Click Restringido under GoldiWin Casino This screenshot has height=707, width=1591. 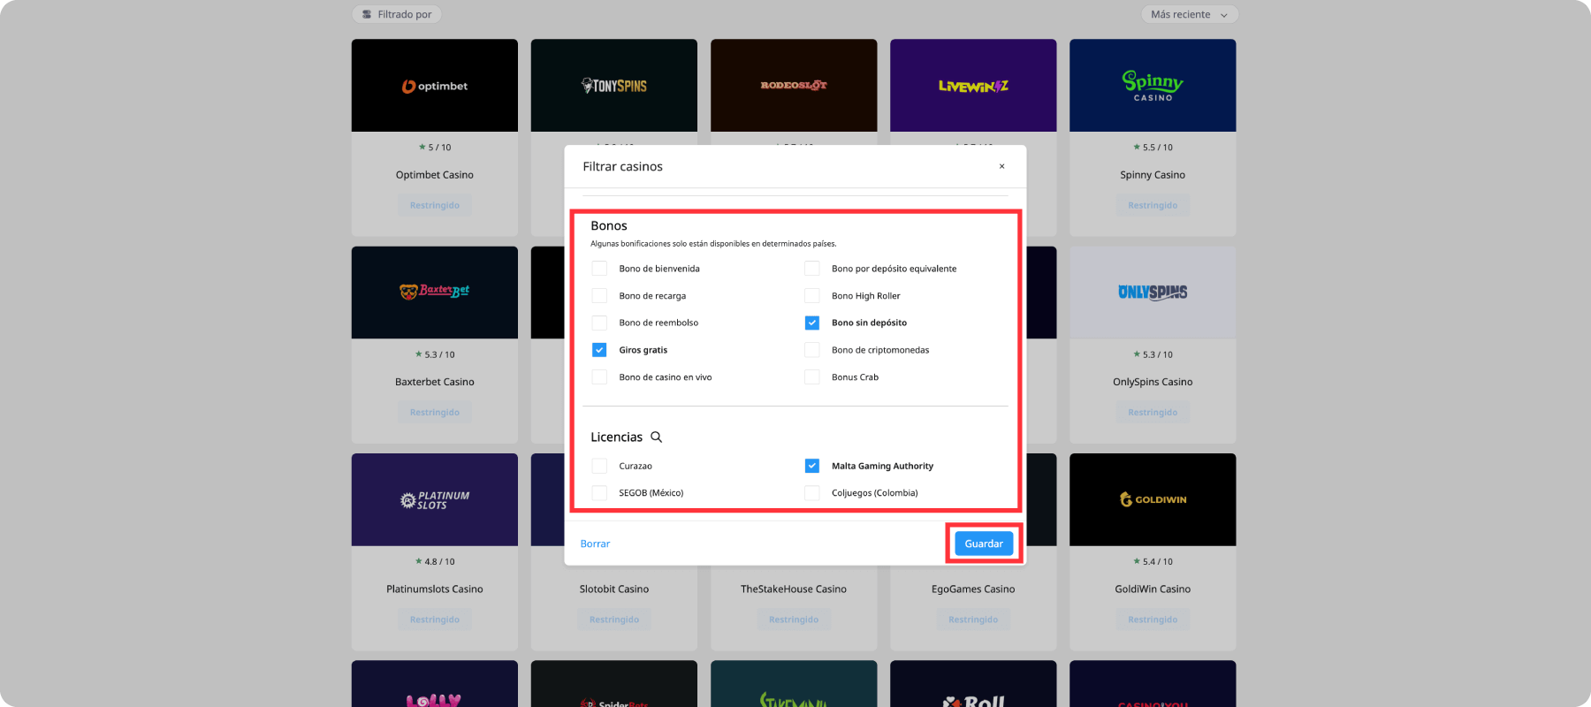pyautogui.click(x=1153, y=620)
